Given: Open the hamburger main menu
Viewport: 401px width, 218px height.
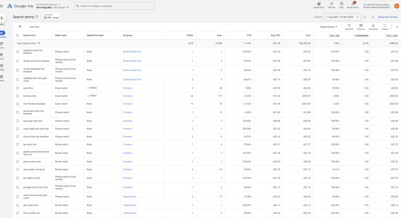Looking at the screenshot, I should point(2,6).
